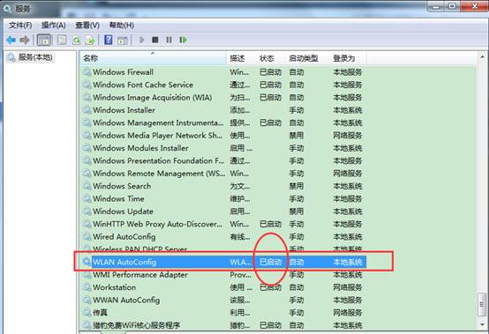Click 已启动 status of WLAN AutoConfig
The width and height of the screenshot is (489, 334).
[x=271, y=262]
